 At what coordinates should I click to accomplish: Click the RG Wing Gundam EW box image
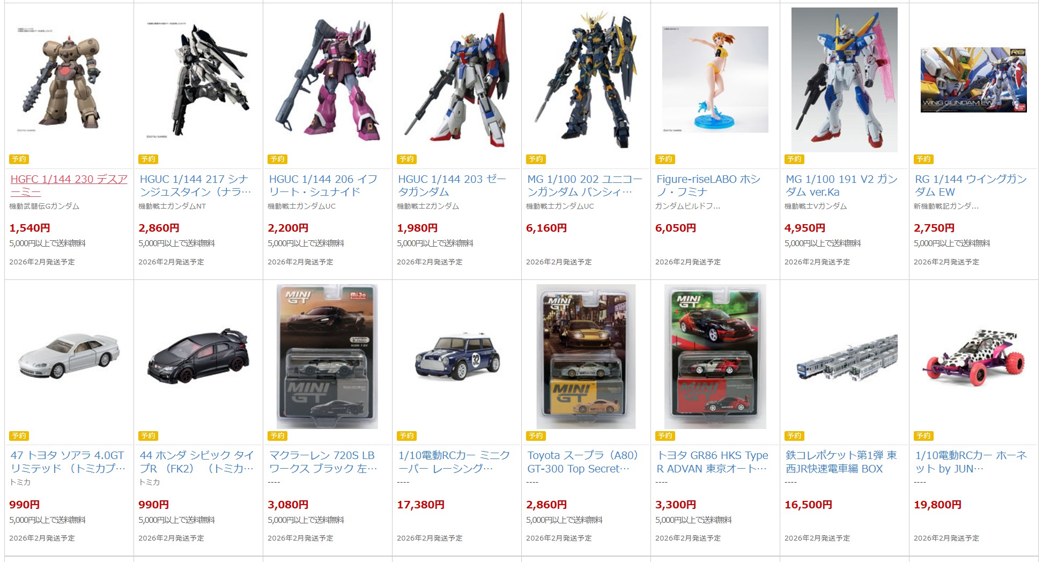[x=973, y=80]
